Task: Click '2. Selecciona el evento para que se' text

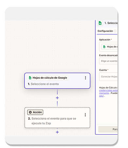Action: coord(52,119)
